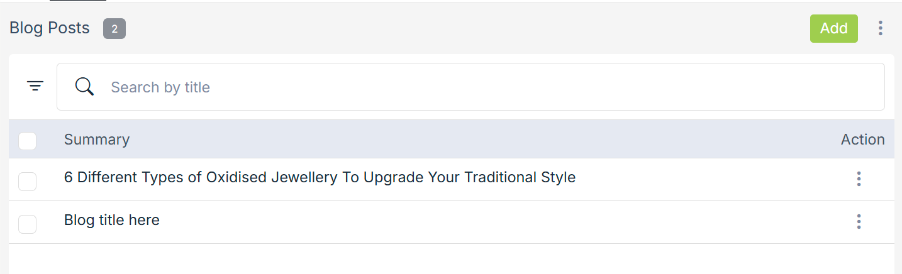902x274 pixels.
Task: Focus the 'Search by title' field
Action: (491, 87)
